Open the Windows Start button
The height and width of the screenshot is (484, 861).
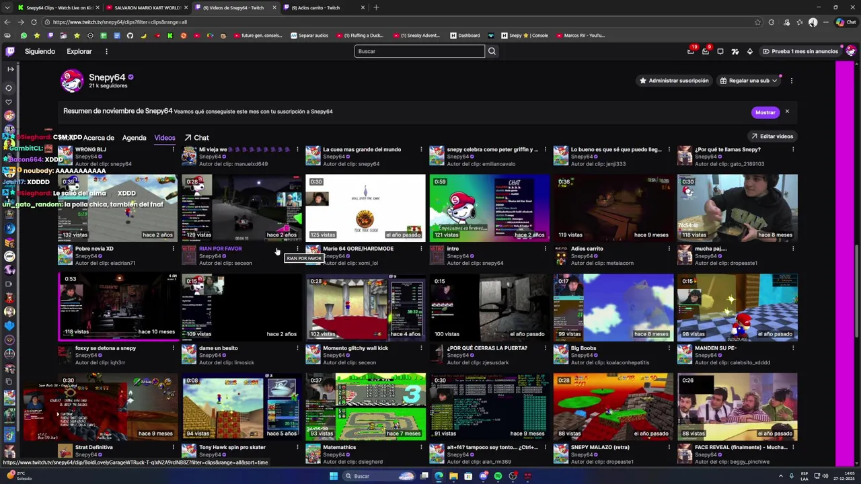tap(333, 476)
